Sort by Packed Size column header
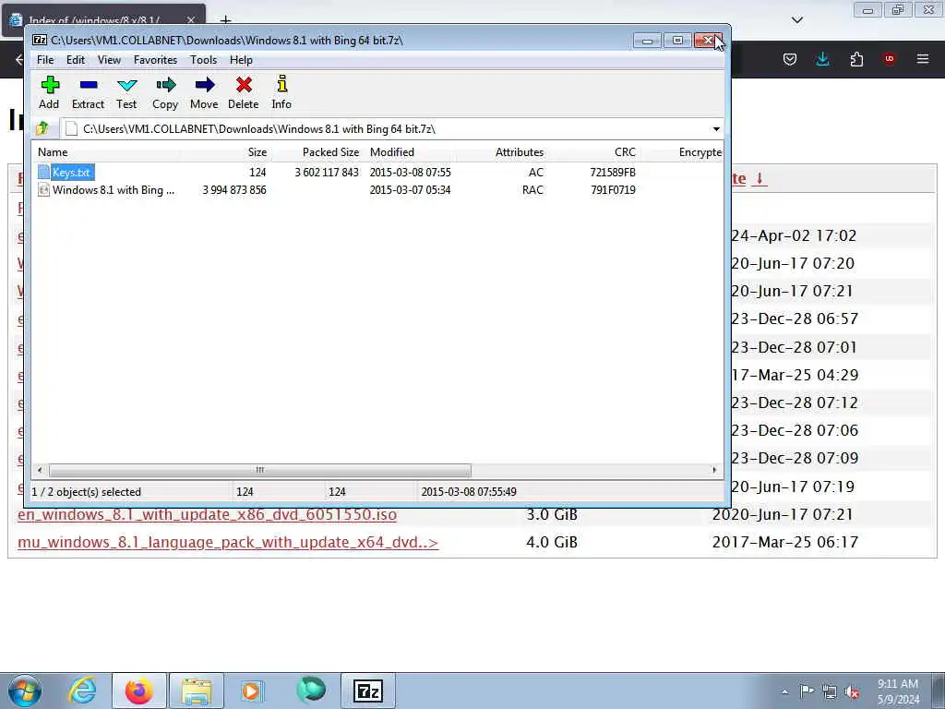Viewport: 945px width, 709px height. pyautogui.click(x=318, y=152)
